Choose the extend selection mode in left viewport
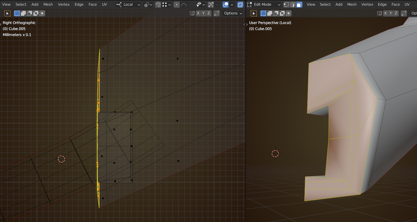This screenshot has height=222, width=417. [23, 13]
